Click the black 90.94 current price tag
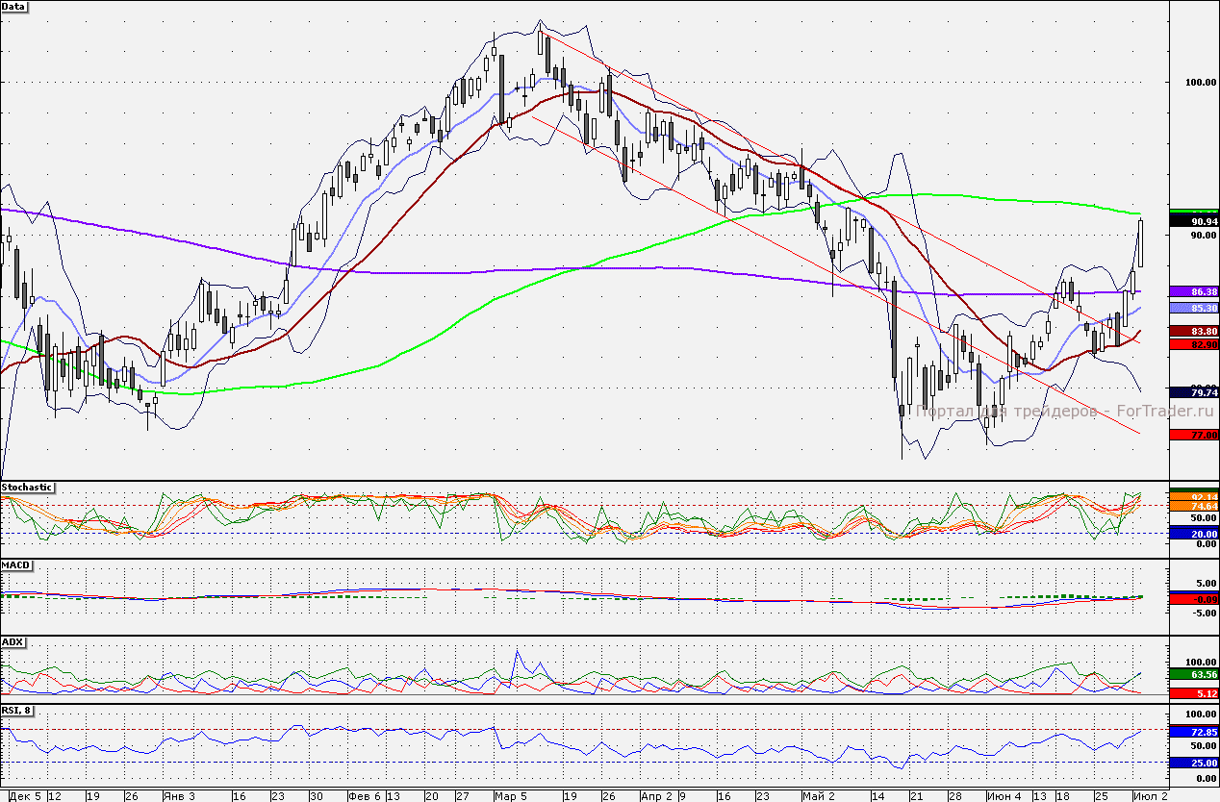 click(1193, 221)
